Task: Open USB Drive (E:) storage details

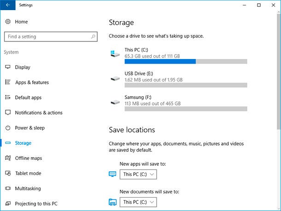Action: tap(179, 79)
